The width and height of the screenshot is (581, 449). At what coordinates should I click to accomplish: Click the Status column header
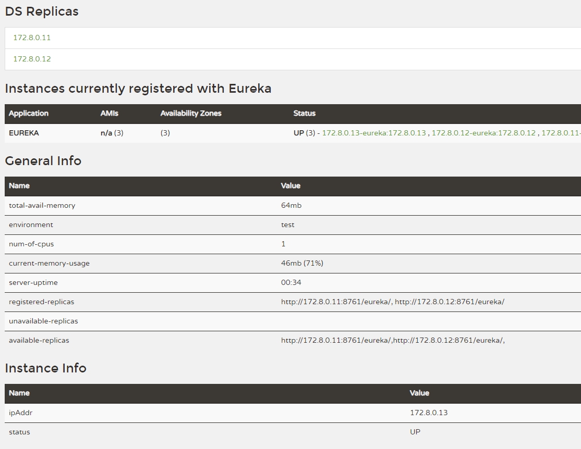[304, 113]
